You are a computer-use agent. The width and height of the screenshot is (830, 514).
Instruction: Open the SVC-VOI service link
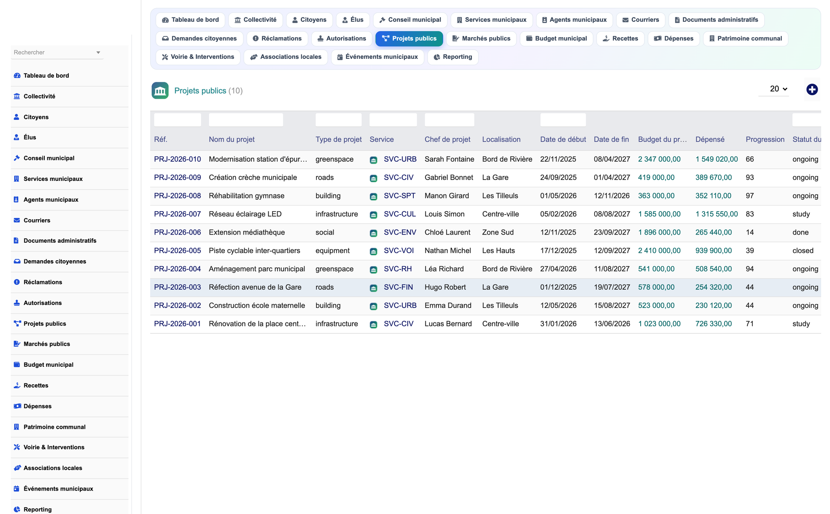tap(398, 251)
